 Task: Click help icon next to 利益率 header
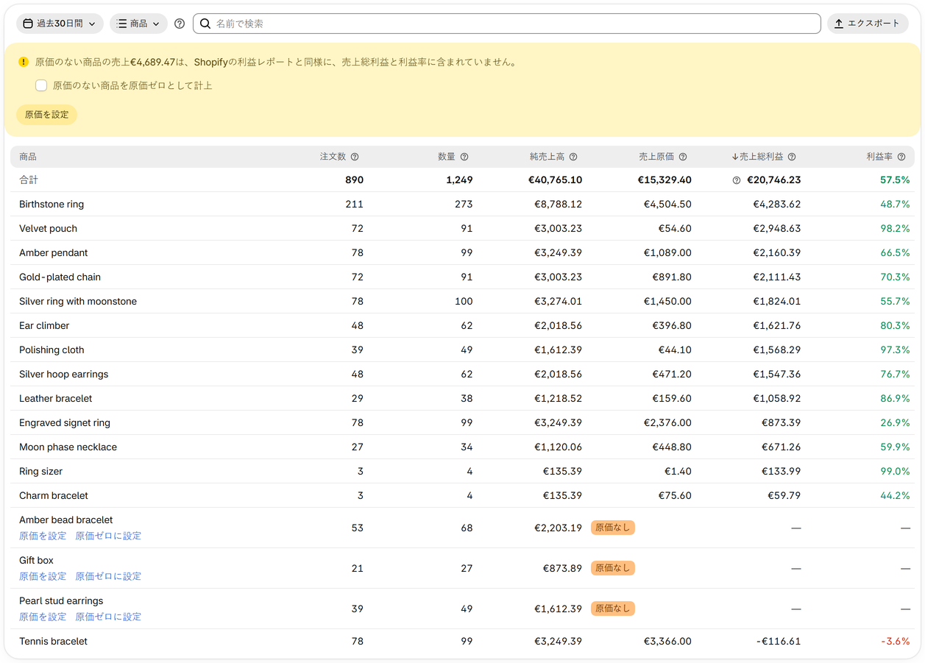click(901, 157)
